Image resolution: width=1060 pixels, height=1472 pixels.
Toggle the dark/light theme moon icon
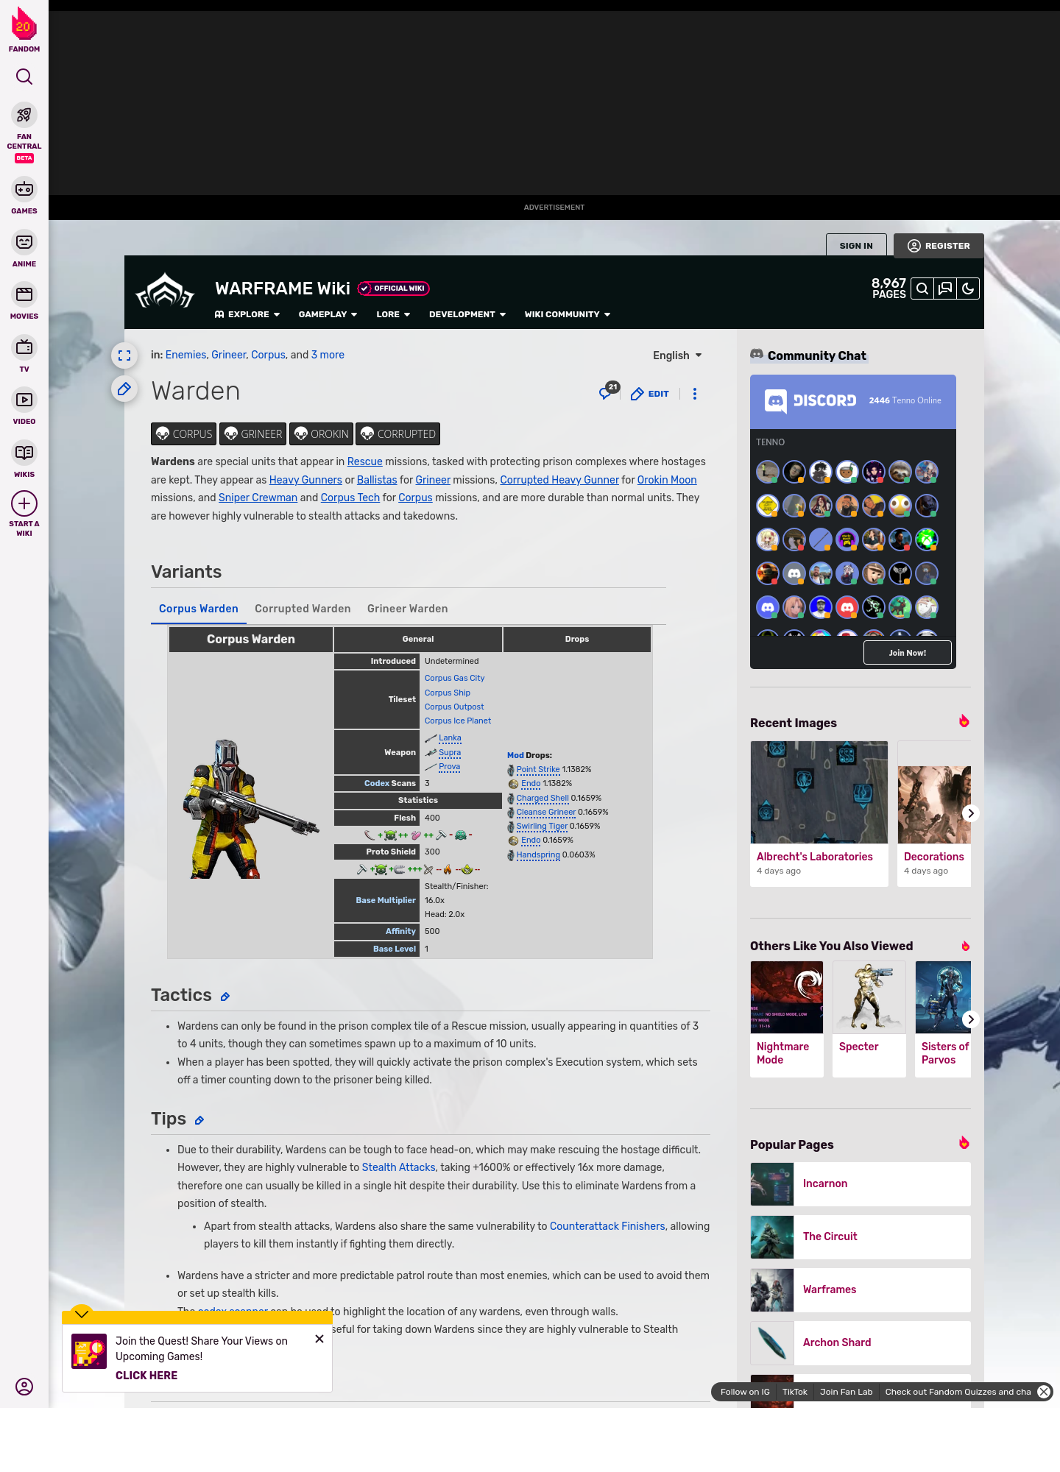[968, 289]
